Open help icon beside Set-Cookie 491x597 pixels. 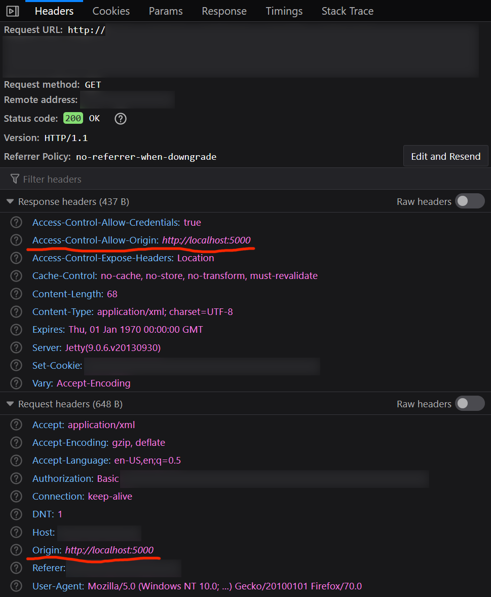[x=16, y=366]
